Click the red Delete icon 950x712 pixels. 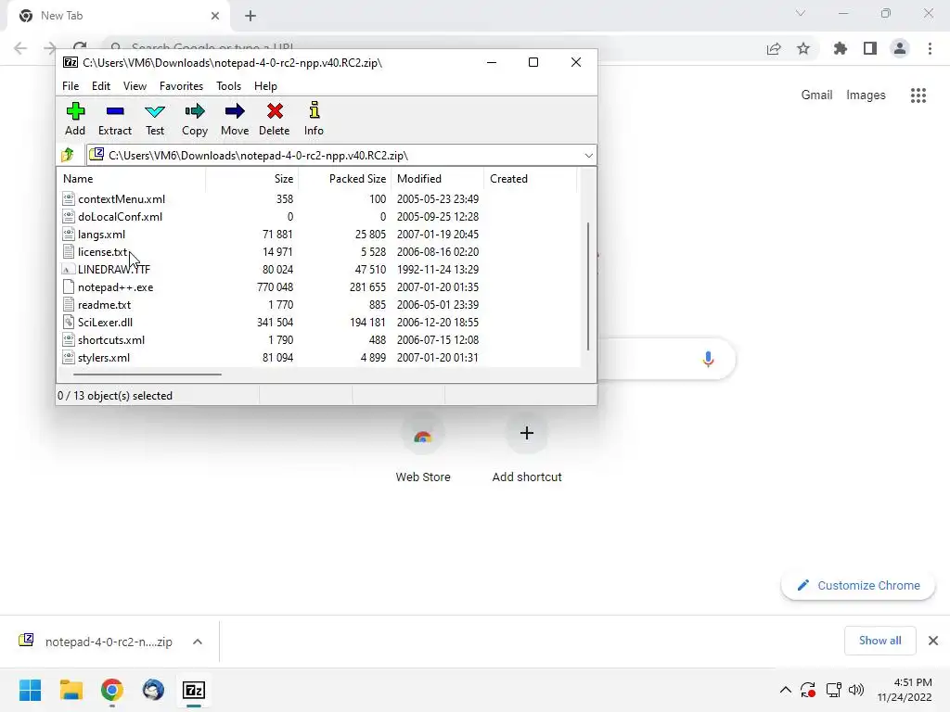275,119
